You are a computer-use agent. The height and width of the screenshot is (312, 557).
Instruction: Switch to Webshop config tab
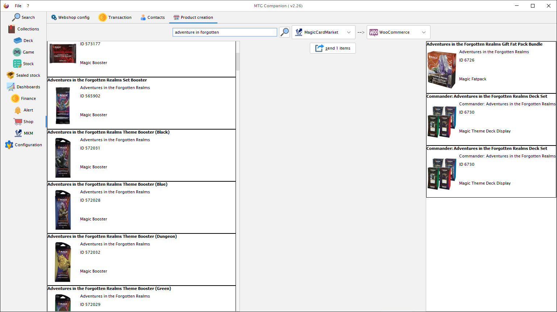tap(70, 17)
